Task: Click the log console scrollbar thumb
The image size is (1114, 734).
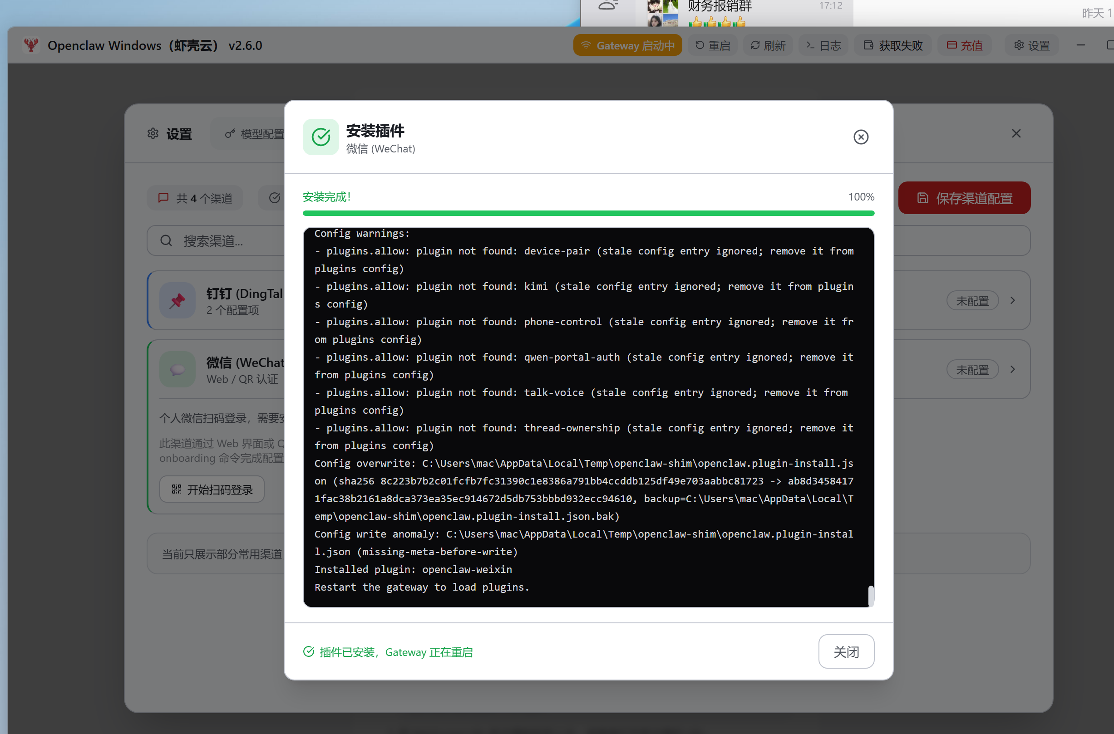Action: [x=870, y=596]
